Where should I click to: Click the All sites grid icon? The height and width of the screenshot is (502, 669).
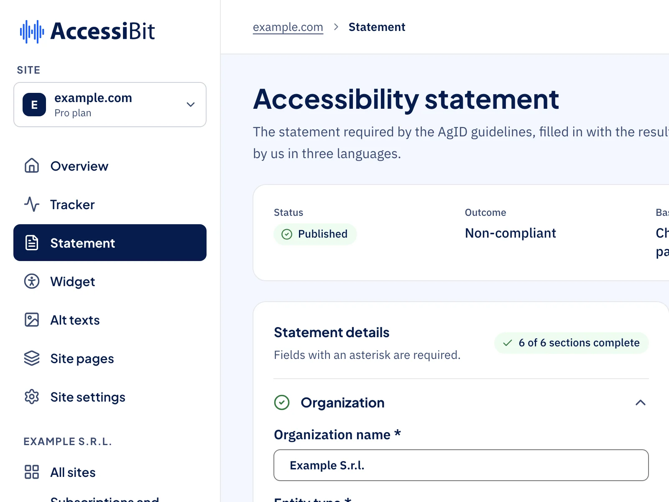[32, 472]
